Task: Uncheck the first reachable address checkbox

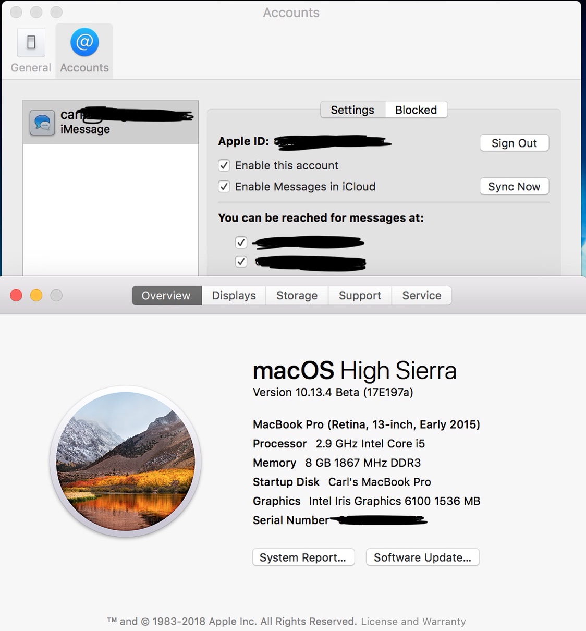Action: (x=241, y=242)
